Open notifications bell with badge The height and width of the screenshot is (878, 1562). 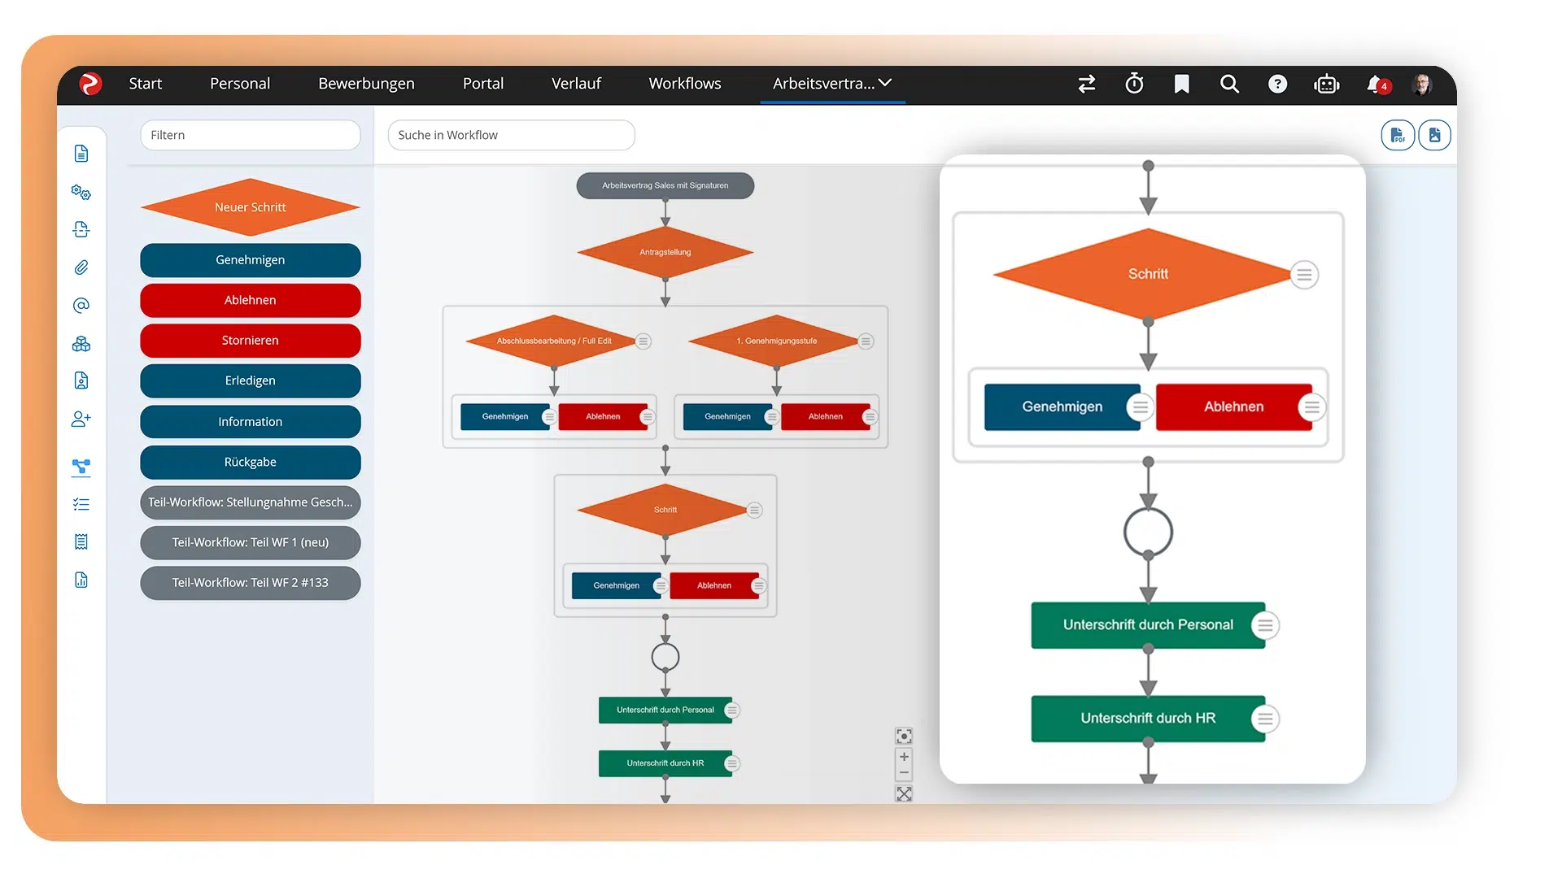click(1377, 84)
